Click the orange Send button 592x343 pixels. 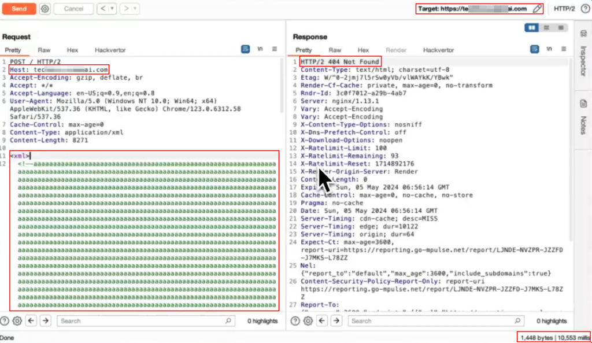click(x=19, y=9)
